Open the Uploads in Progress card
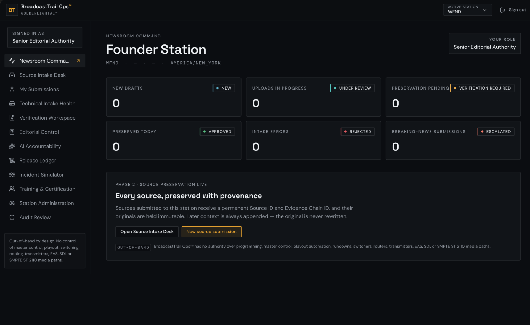 (313, 97)
